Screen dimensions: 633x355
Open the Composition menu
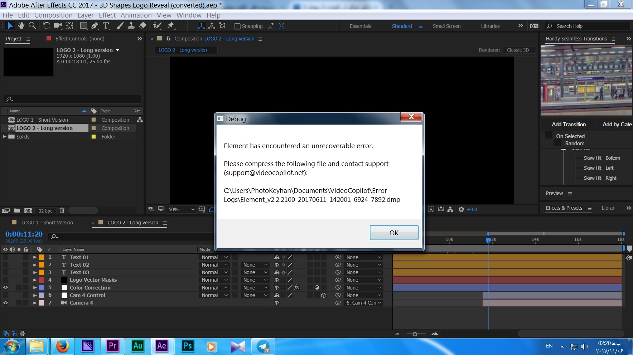tap(53, 15)
